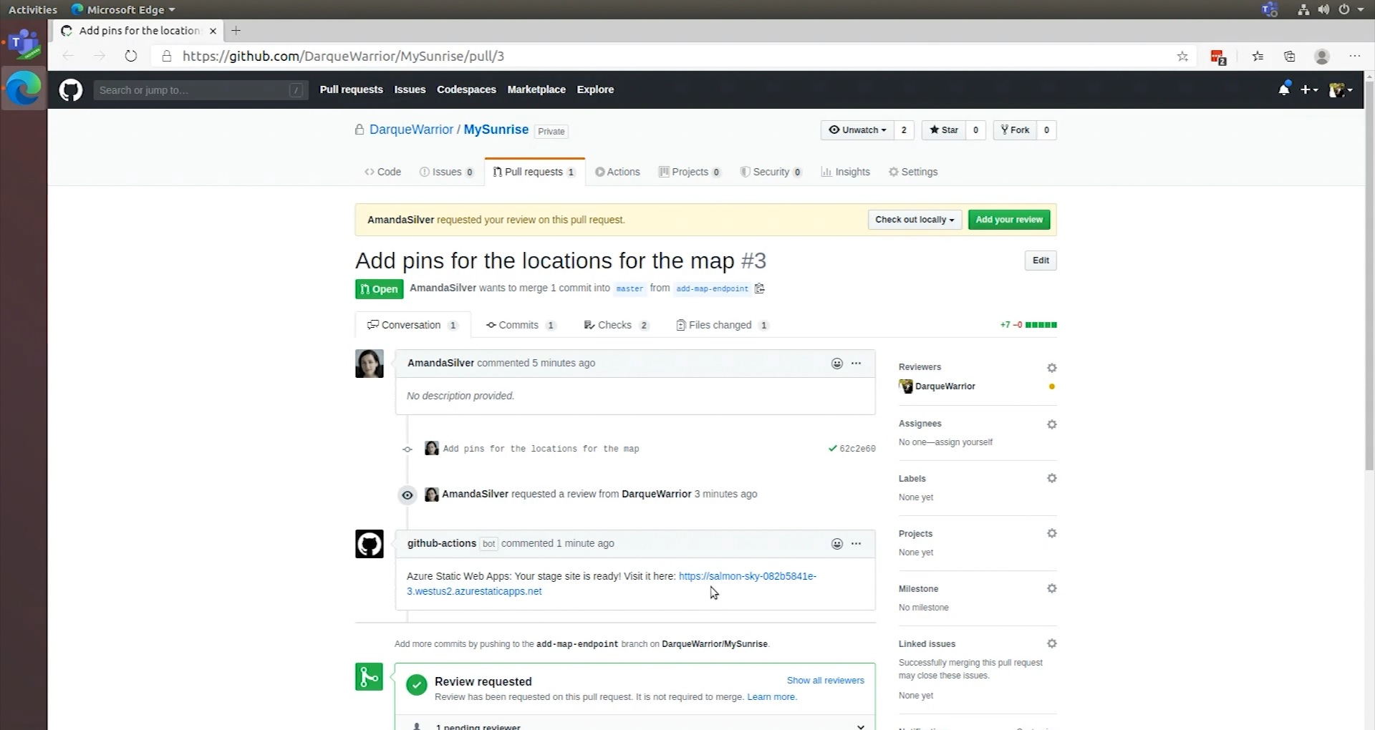
Task: Copy the add-map-endpoint branch name icon
Action: coord(760,288)
